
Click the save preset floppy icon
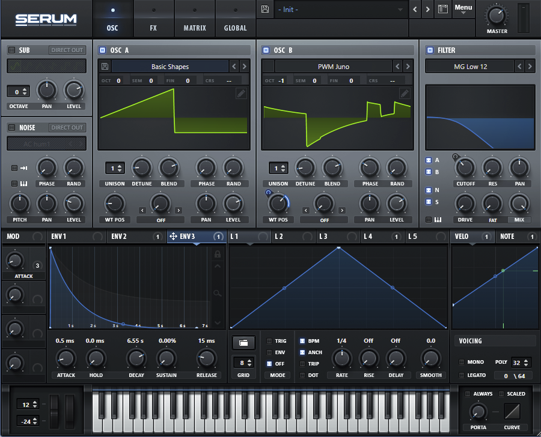click(x=265, y=9)
